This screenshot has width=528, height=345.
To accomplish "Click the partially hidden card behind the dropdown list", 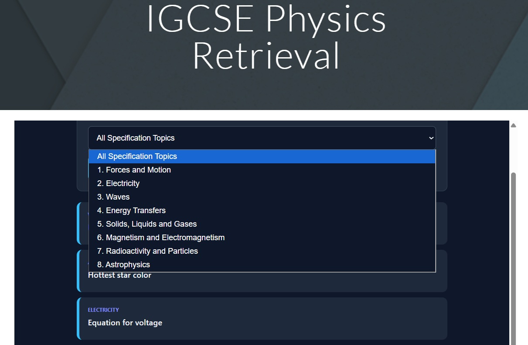I will pyautogui.click(x=441, y=223).
